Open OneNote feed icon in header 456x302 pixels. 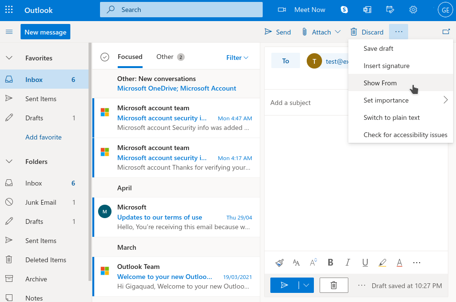coord(367,10)
